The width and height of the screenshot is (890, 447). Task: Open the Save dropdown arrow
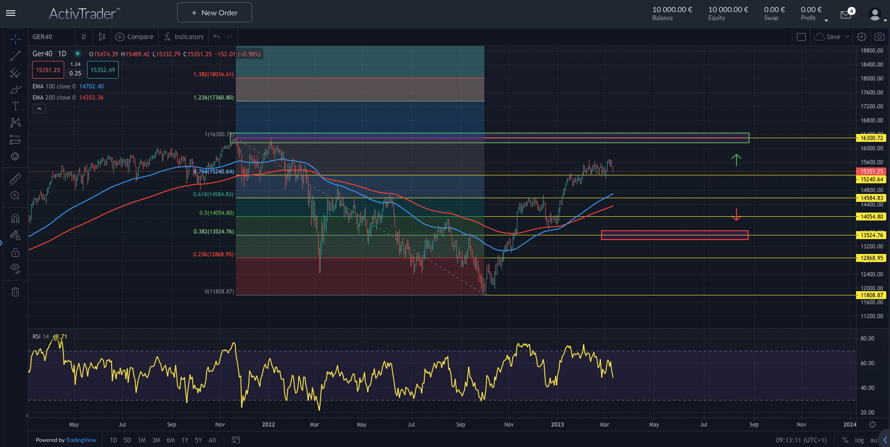pyautogui.click(x=848, y=36)
